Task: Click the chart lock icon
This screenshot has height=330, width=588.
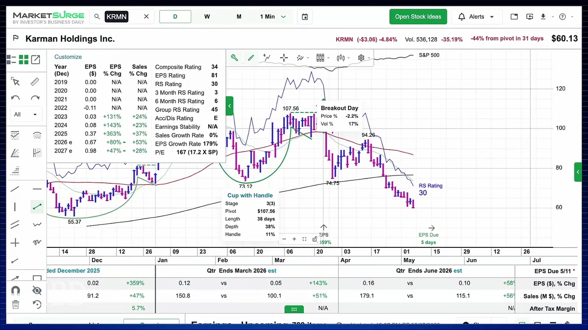Action: [x=314, y=239]
